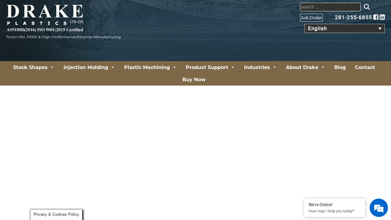Image resolution: width=391 pixels, height=220 pixels.
Task: Click the We're Online chat message
Action: pyautogui.click(x=334, y=207)
